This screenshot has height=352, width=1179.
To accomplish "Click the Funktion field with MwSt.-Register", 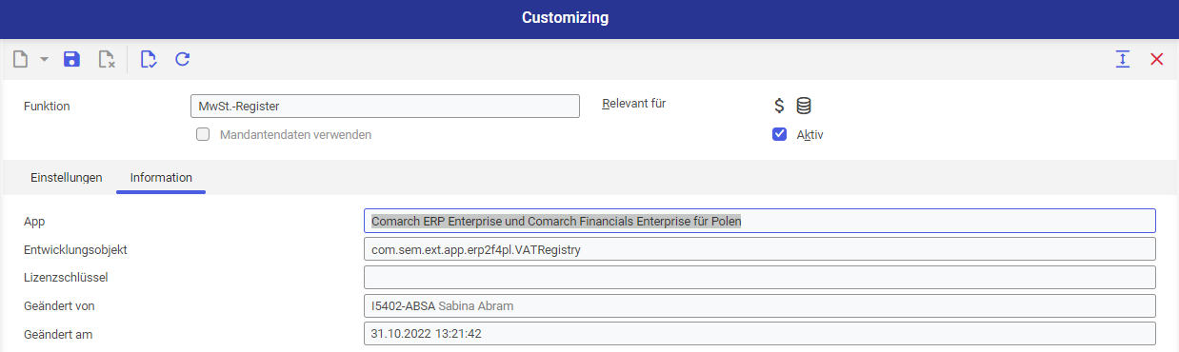I will (x=385, y=106).
